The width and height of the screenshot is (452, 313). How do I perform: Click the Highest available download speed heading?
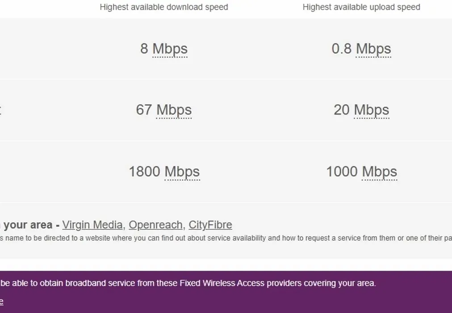(164, 7)
